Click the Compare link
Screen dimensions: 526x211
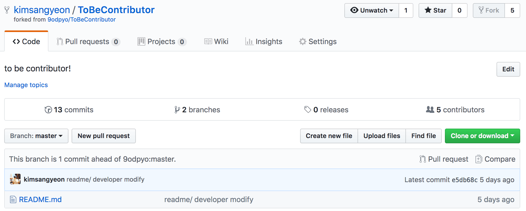coord(495,159)
